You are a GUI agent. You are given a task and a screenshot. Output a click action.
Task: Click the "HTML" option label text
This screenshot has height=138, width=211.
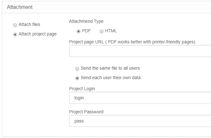pos(111,31)
